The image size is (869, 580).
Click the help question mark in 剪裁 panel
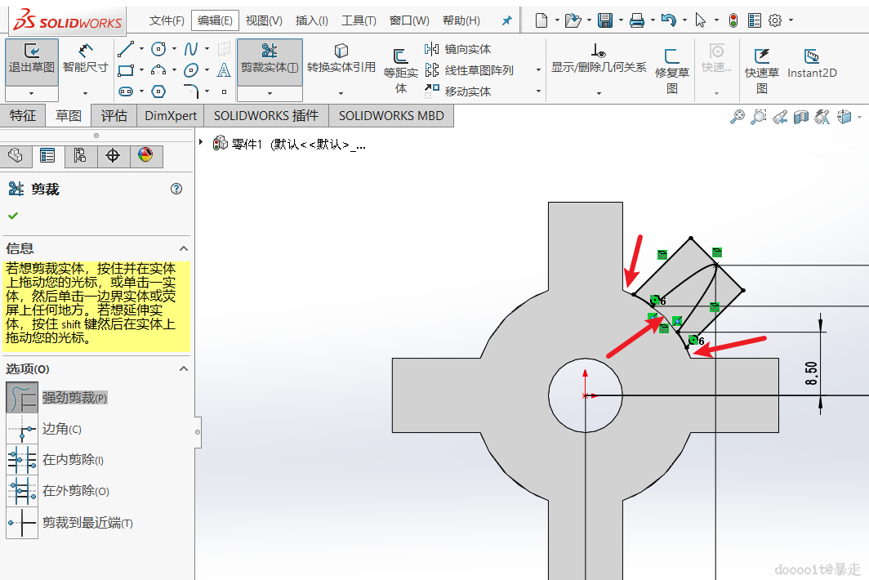[x=176, y=189]
